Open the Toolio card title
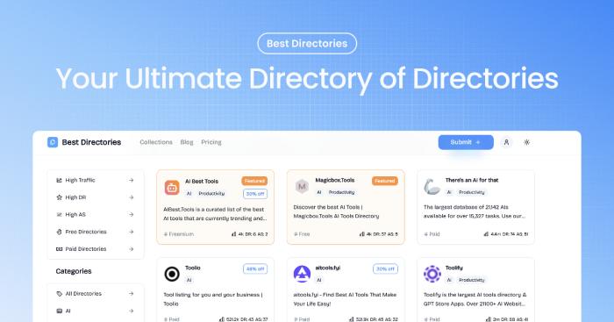Viewport: 614px width, 322px height. coord(193,268)
